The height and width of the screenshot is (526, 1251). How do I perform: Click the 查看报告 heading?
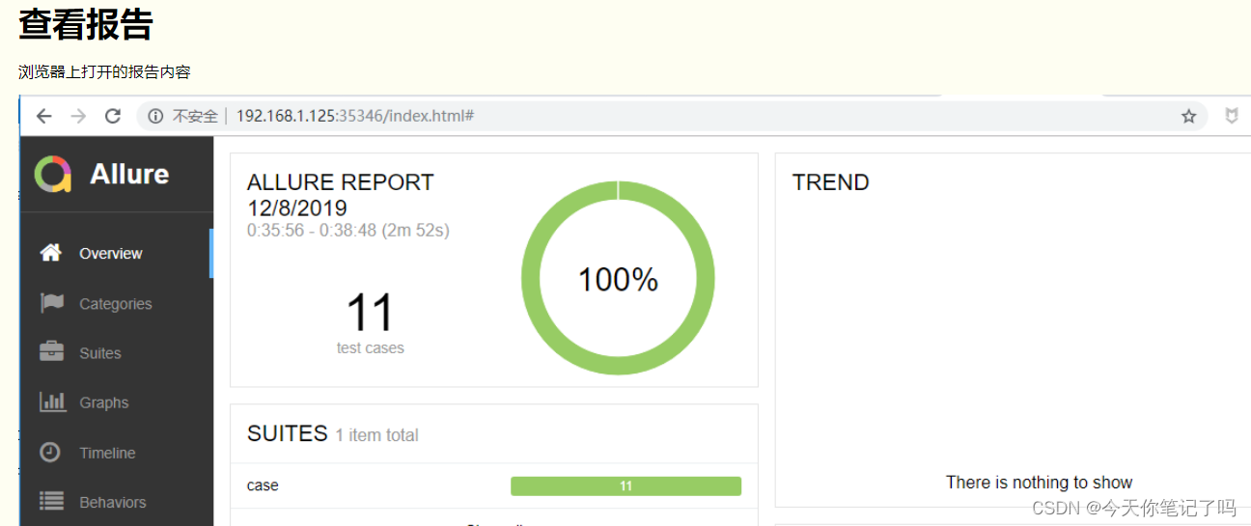pyautogui.click(x=86, y=23)
